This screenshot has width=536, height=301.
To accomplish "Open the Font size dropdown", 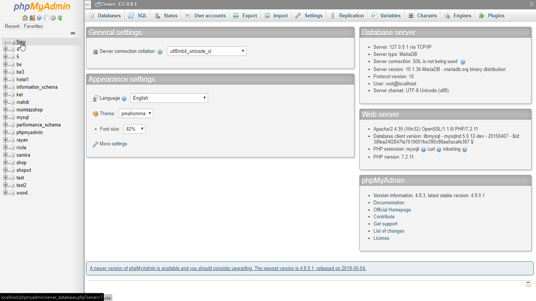I will [135, 129].
